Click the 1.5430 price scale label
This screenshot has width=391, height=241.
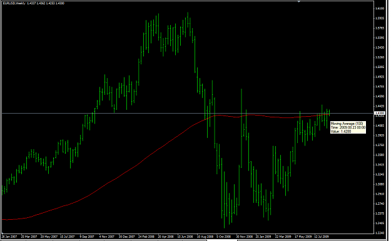coord(380,47)
